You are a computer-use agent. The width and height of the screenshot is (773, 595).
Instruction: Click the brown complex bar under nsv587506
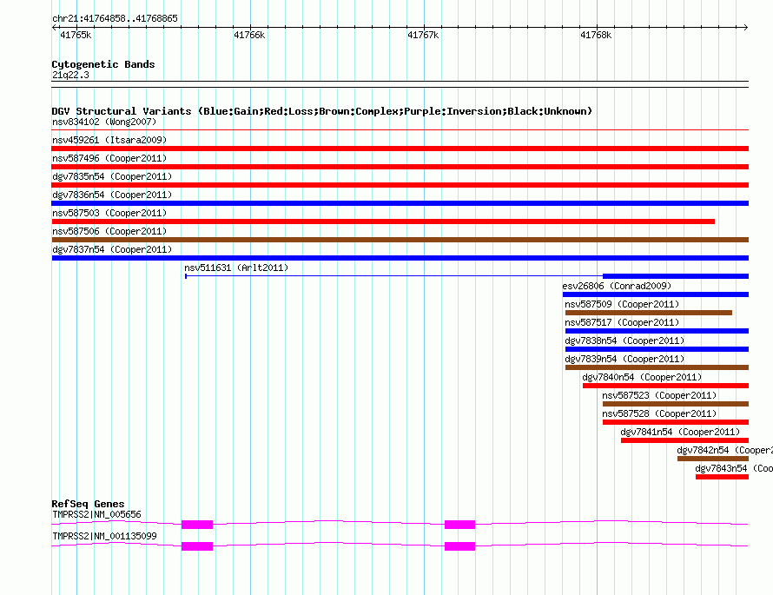(400, 240)
